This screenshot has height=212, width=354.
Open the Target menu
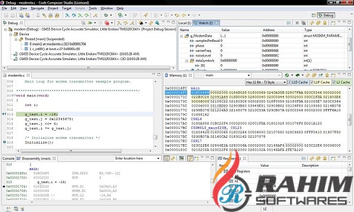coord(67,8)
